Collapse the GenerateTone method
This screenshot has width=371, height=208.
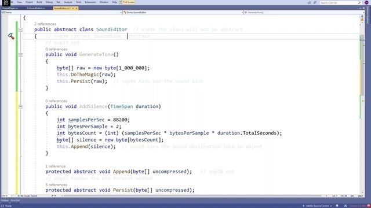[x=21, y=55]
